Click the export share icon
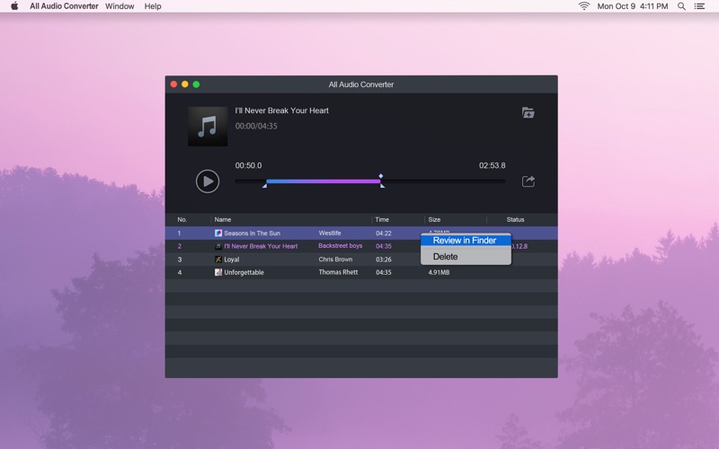 coord(528,181)
